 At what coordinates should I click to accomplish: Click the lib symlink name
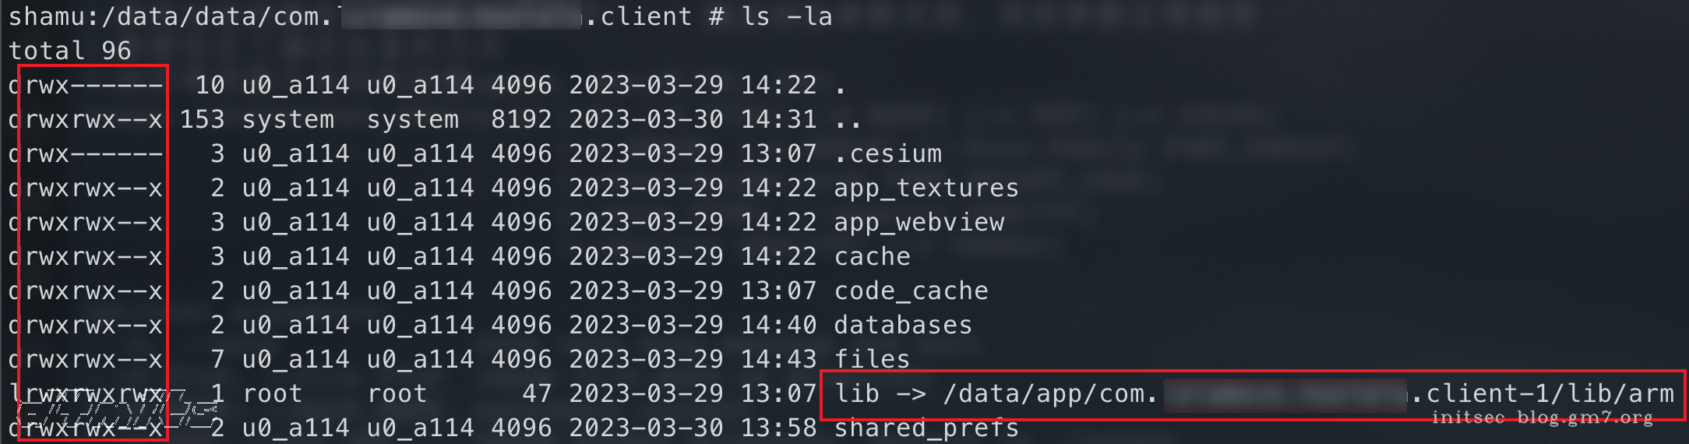[x=856, y=394]
